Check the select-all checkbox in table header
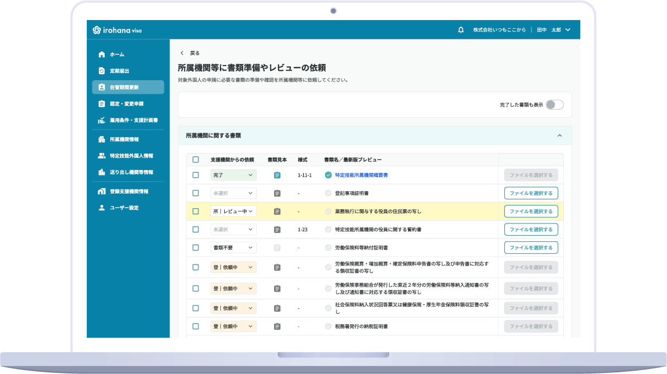This screenshot has height=374, width=667. (195, 160)
